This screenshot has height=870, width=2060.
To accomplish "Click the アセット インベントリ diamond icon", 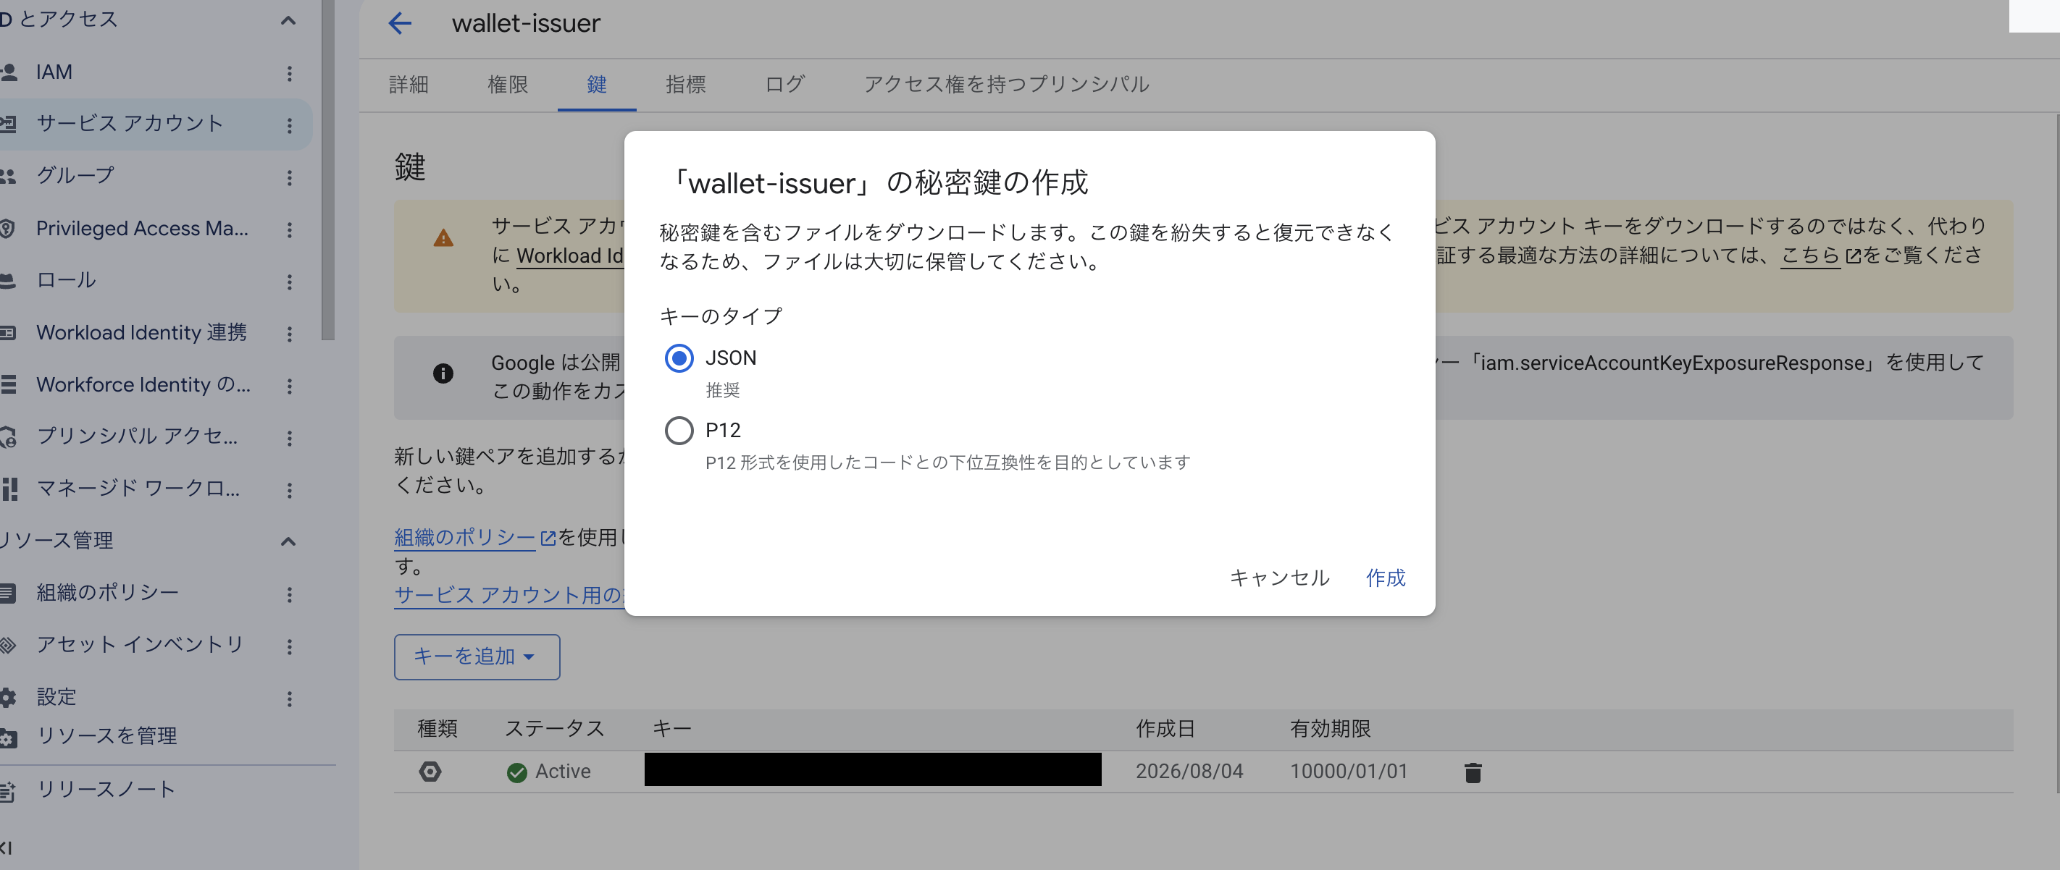I will (8, 645).
